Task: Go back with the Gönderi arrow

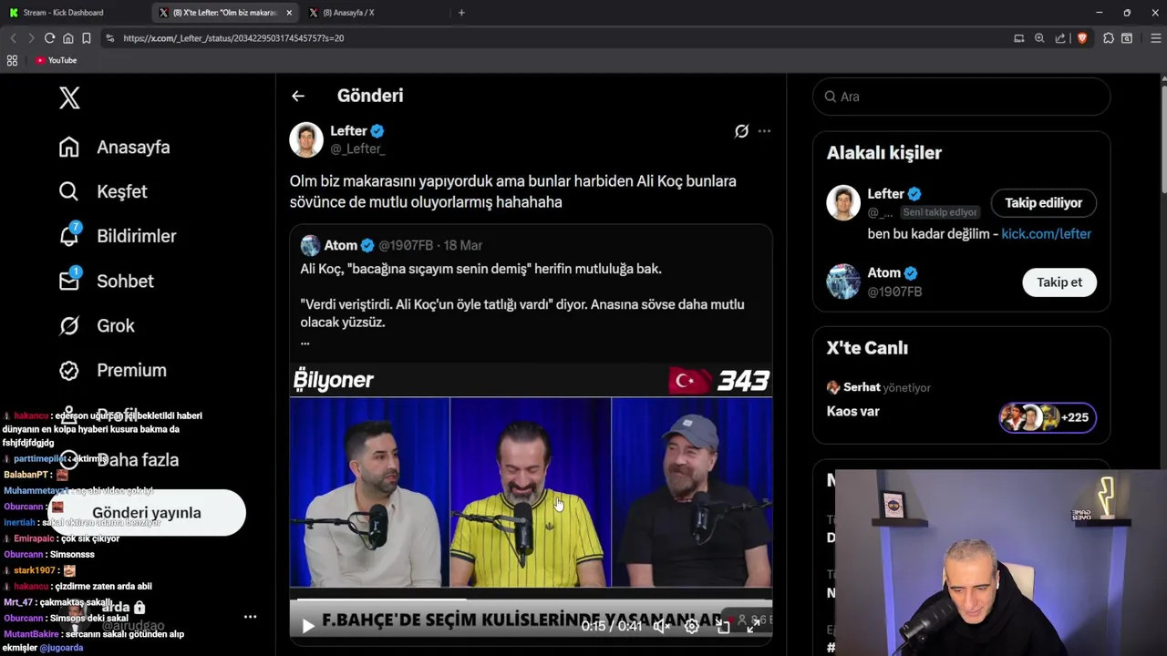Action: pos(298,96)
